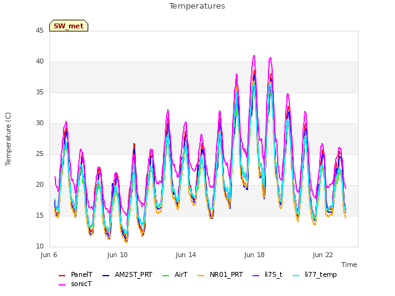Viewport: 395px width, 296px height.
Task: Toggle the li75_t legend entry
Action: [267, 274]
